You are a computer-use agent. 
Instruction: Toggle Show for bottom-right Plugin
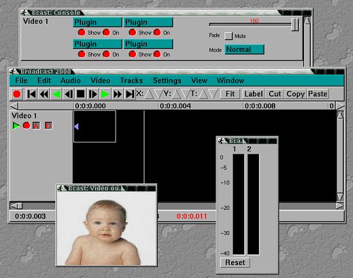point(133,54)
